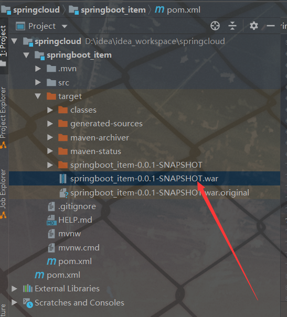The width and height of the screenshot is (287, 317).
Task: Click the Collapse All icon in Project toolbar
Action: (x=232, y=26)
